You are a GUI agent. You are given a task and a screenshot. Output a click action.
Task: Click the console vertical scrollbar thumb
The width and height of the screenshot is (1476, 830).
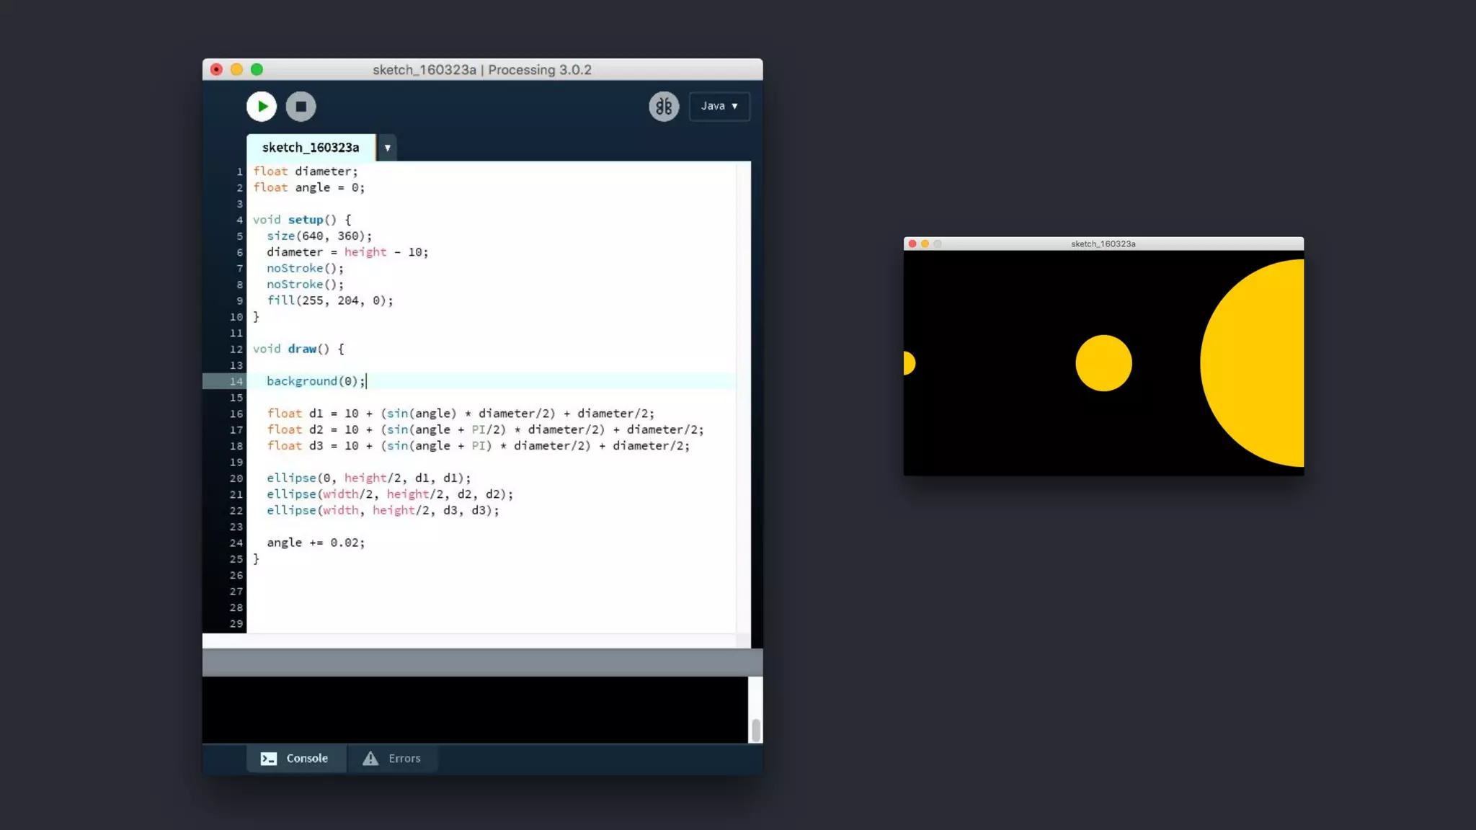point(755,730)
